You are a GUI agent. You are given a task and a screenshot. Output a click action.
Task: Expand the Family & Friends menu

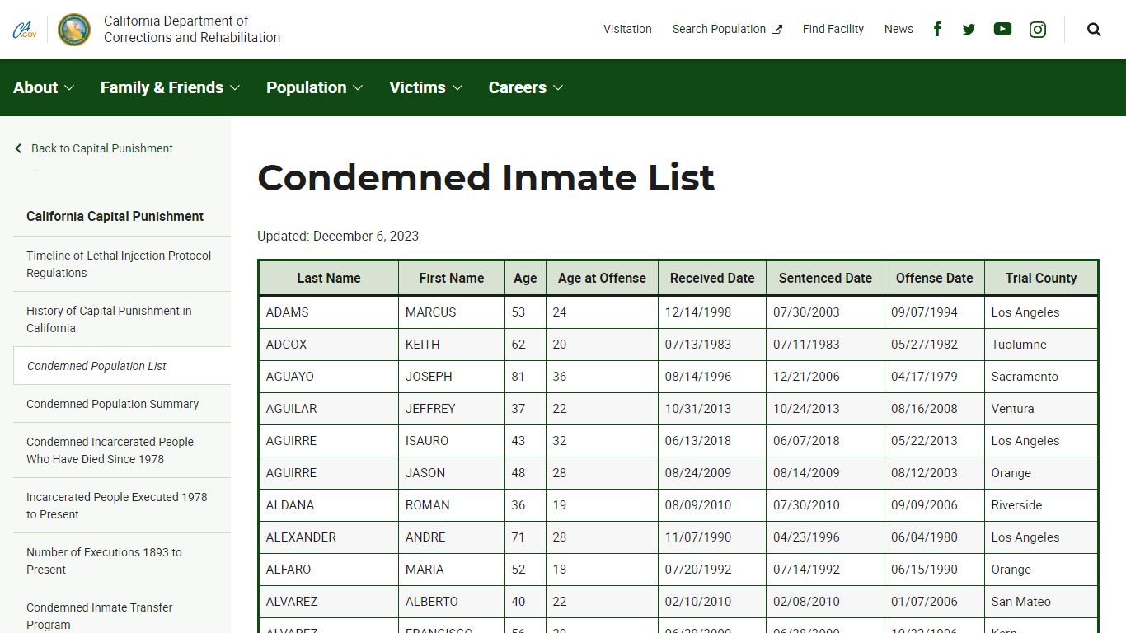(x=170, y=87)
